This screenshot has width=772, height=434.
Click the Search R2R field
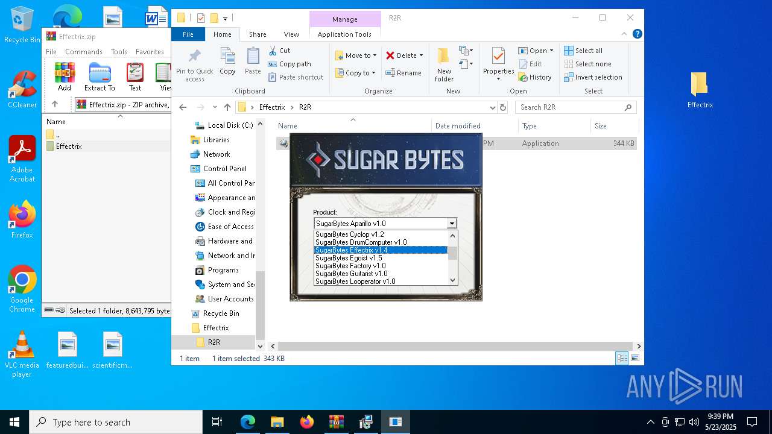575,107
